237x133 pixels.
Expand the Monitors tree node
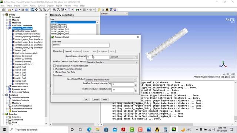pos(7,103)
